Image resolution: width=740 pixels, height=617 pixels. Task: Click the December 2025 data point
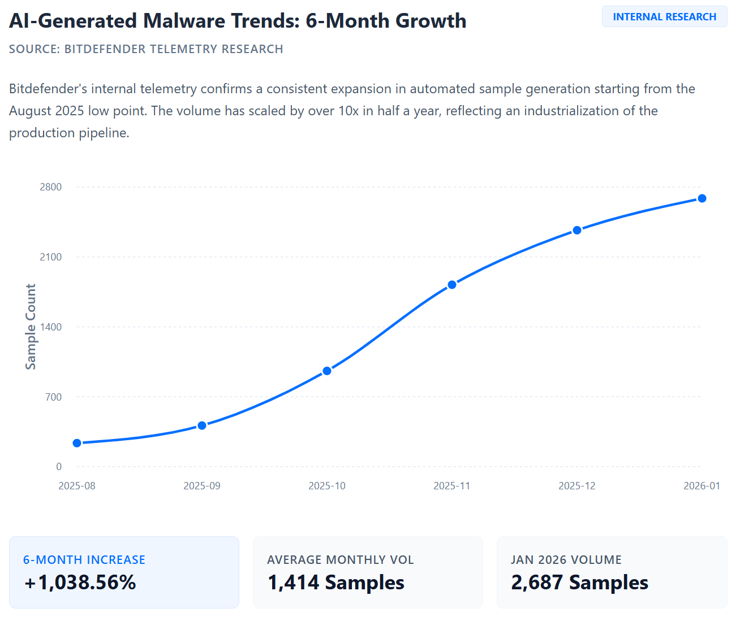tap(577, 230)
